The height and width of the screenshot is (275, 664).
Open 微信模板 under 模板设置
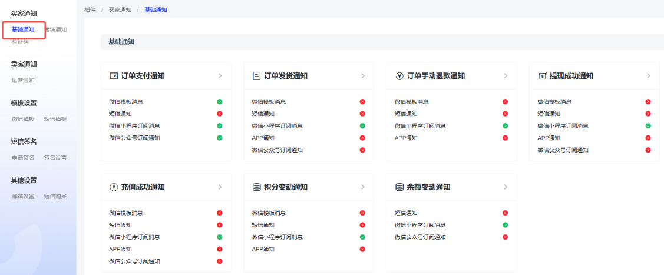point(23,119)
